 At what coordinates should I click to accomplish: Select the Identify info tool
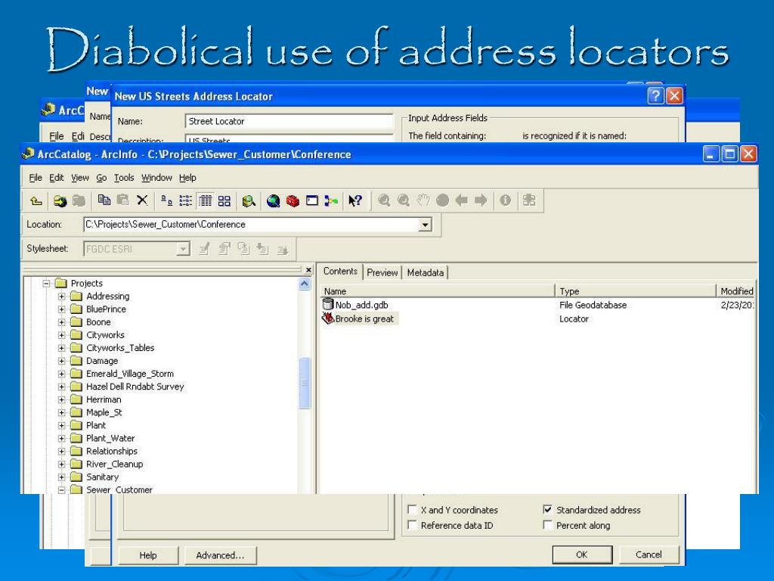pyautogui.click(x=505, y=200)
